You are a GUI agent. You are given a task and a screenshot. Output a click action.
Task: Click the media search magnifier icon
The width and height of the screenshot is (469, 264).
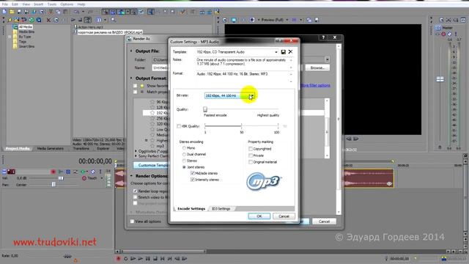pyautogui.click(x=114, y=20)
